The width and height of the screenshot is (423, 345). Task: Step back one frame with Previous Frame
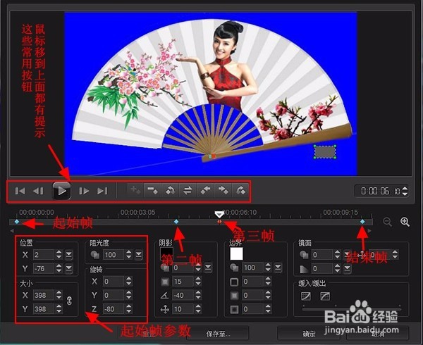(x=38, y=191)
